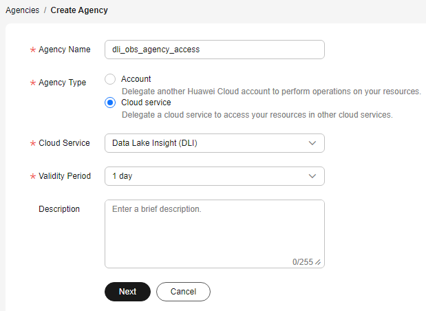Click the 'Delegate a cloud service' description text
The image size is (426, 311).
(257, 115)
